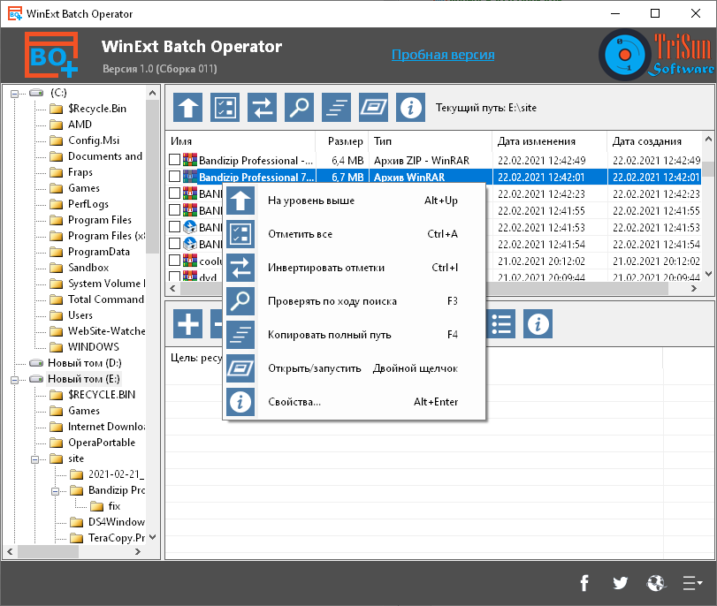Open the website globe icon
Image resolution: width=717 pixels, height=606 pixels.
[656, 583]
